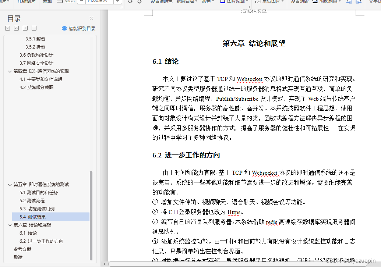Image resolution: width=381 pixels, height=267 pixels.
Task: Open the 图片轮廓 dropdown
Action: [x=234, y=2]
